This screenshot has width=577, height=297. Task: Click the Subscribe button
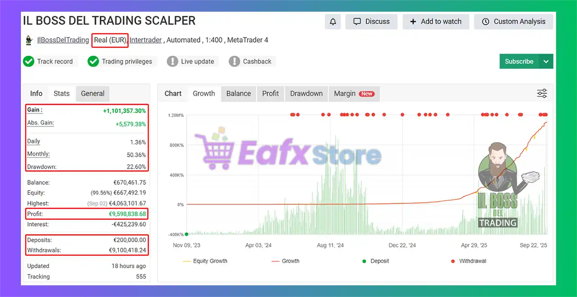tap(519, 62)
